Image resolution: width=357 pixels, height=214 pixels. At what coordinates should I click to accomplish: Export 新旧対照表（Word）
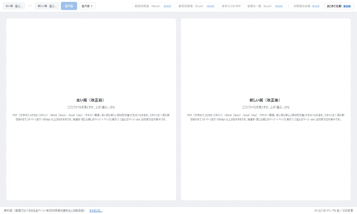pos(153,6)
